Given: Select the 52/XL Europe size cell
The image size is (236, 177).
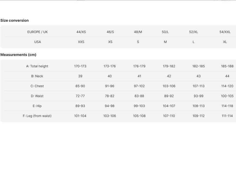Looking at the screenshot, I should (x=194, y=32).
